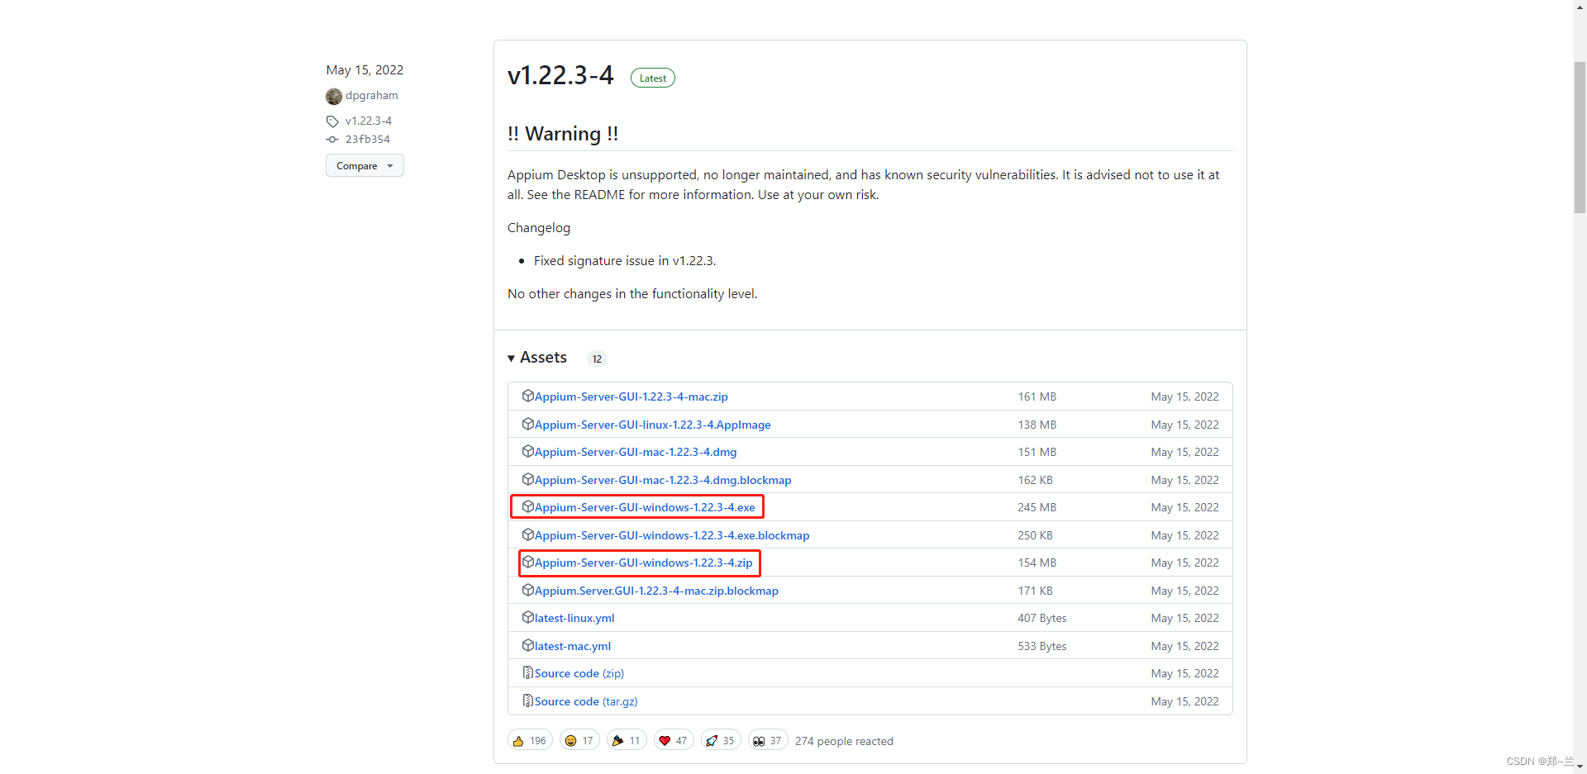
Task: React with rocket emoji (35)
Action: [x=721, y=741]
